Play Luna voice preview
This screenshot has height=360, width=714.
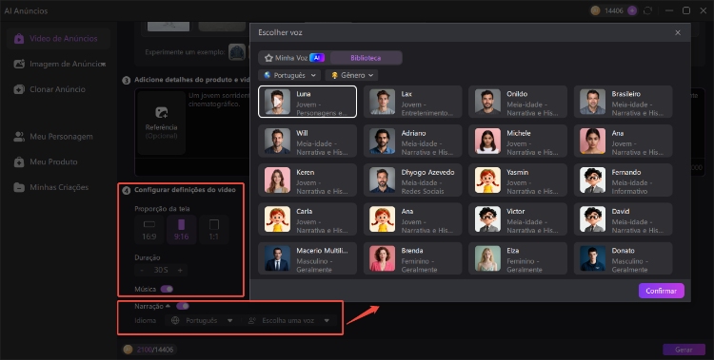click(277, 102)
